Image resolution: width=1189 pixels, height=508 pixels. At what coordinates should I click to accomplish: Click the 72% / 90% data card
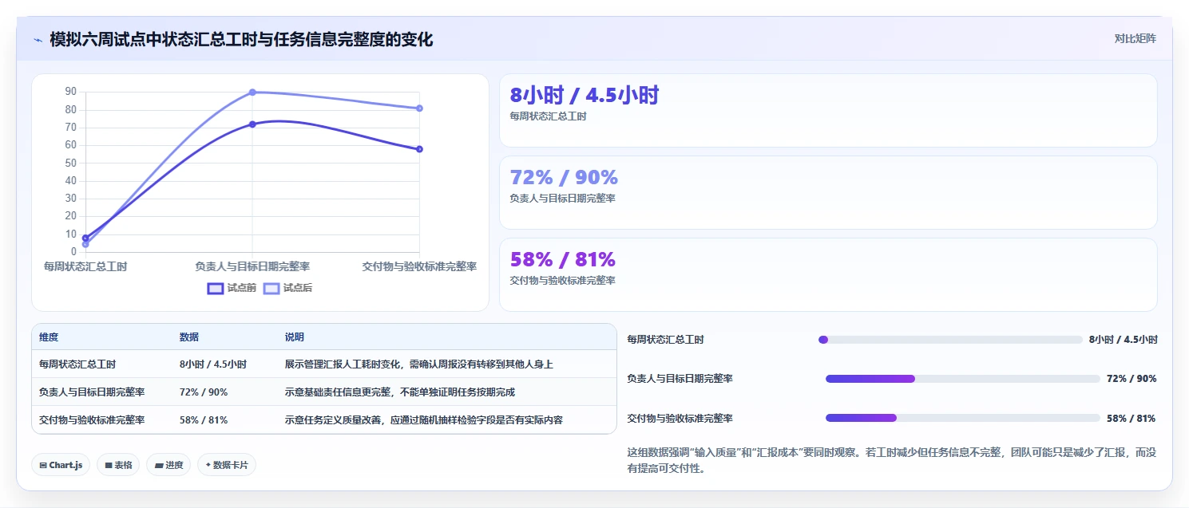(x=828, y=192)
